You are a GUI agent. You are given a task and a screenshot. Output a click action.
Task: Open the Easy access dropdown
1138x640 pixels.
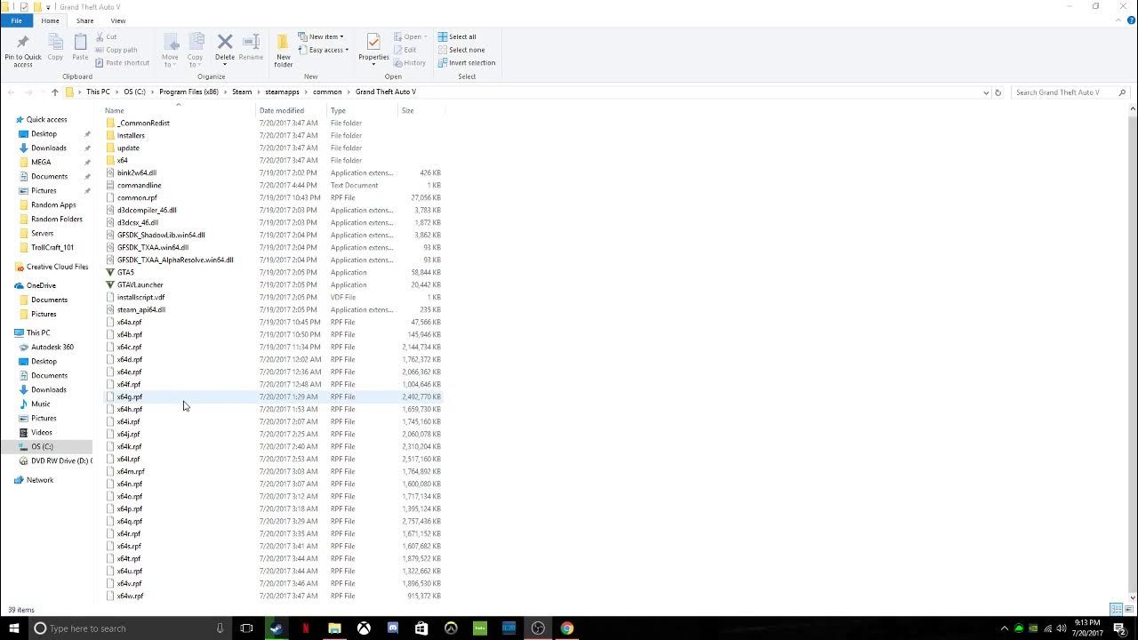[324, 50]
